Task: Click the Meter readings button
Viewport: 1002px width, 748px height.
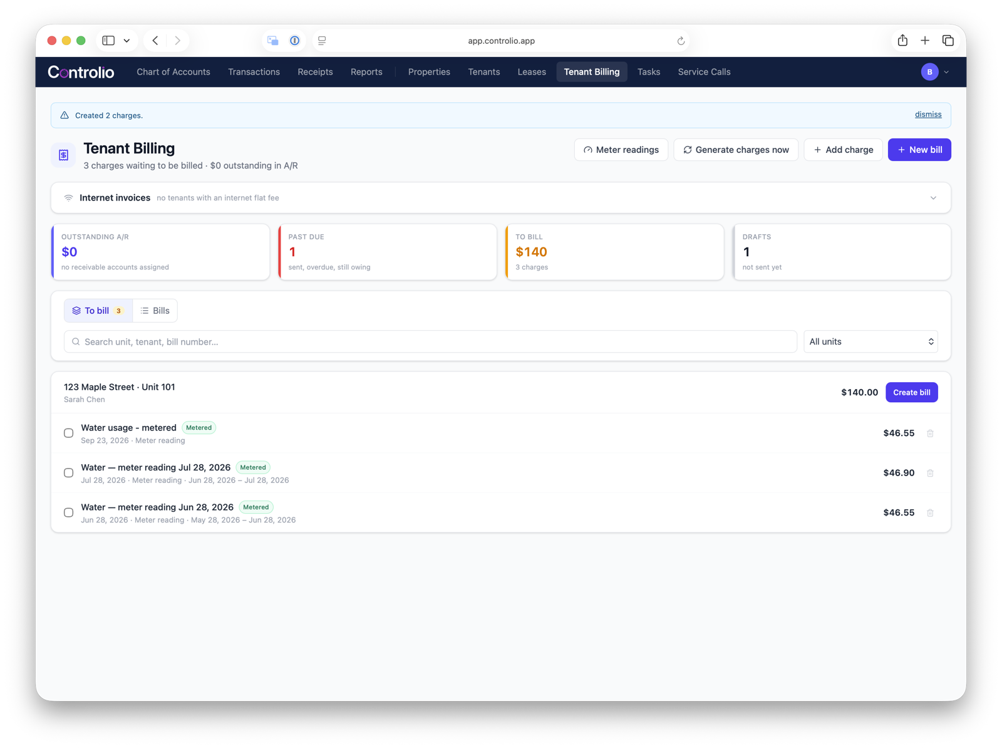Action: pos(621,150)
